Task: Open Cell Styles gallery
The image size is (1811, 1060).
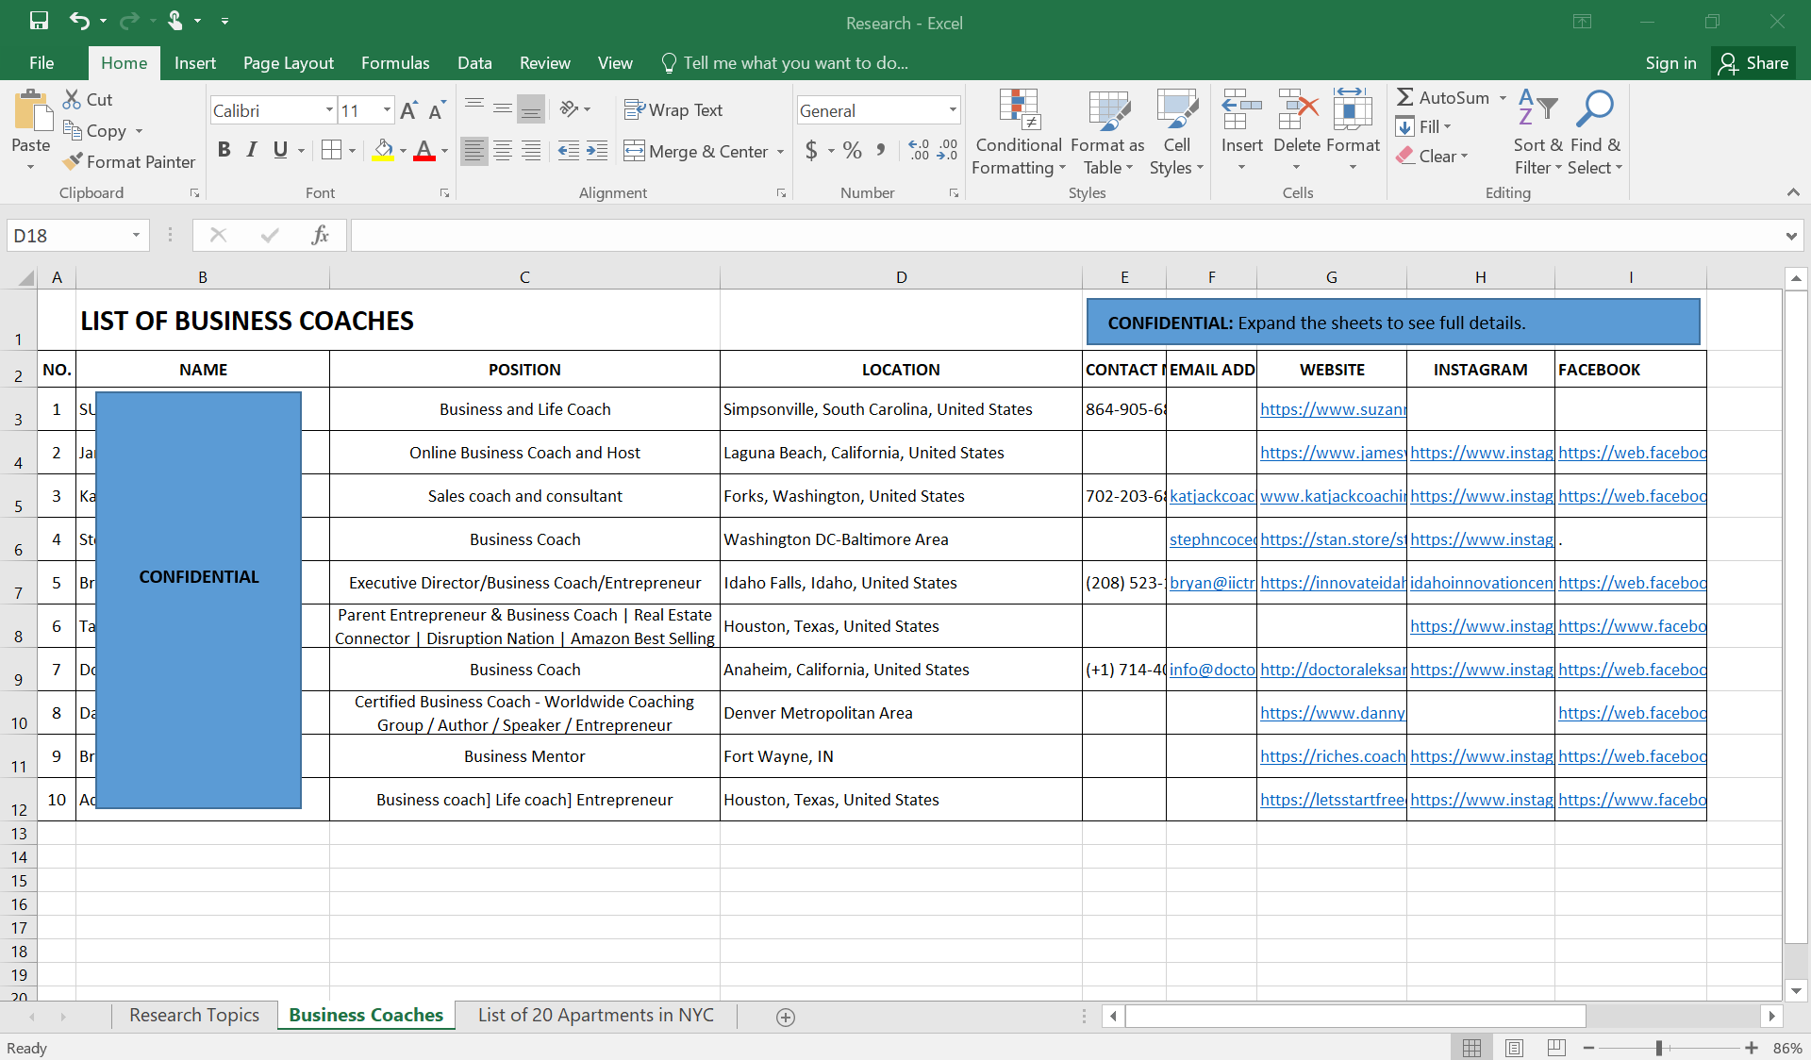Action: point(1176,132)
